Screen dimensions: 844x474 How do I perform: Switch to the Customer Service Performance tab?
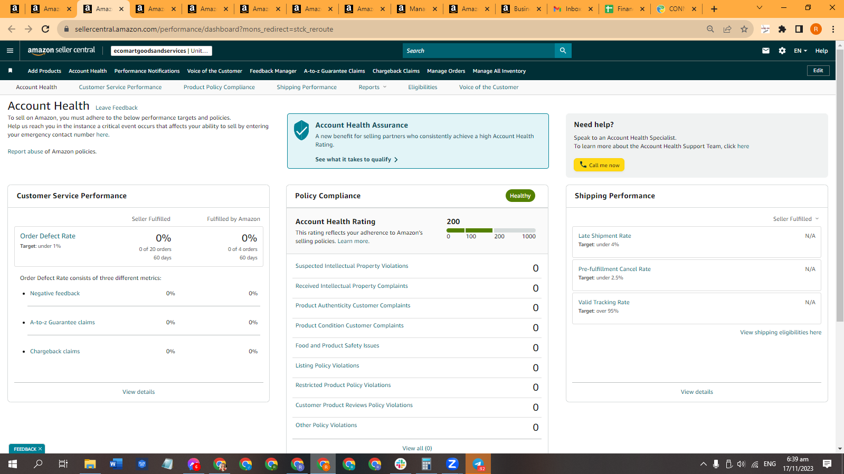point(120,87)
